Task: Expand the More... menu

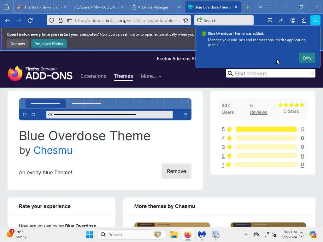Action: (x=151, y=76)
